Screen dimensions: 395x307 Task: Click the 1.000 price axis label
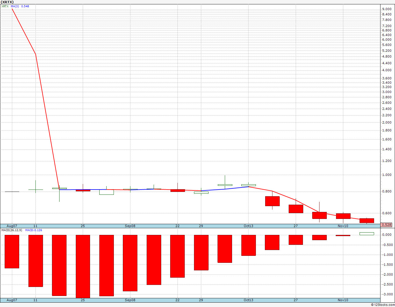click(x=387, y=175)
